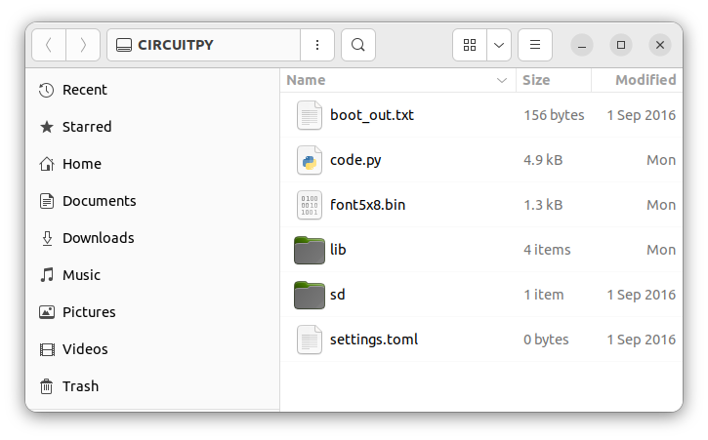Screen dimensions: 708x440
Task: Select the sd folder row
Action: pyautogui.click(x=481, y=295)
